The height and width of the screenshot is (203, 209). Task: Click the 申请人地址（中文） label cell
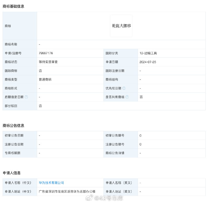click(x=20, y=191)
